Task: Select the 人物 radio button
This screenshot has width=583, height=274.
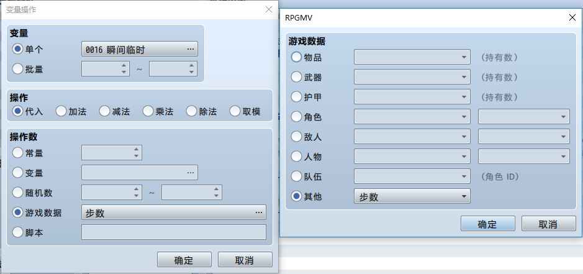Action: (296, 157)
